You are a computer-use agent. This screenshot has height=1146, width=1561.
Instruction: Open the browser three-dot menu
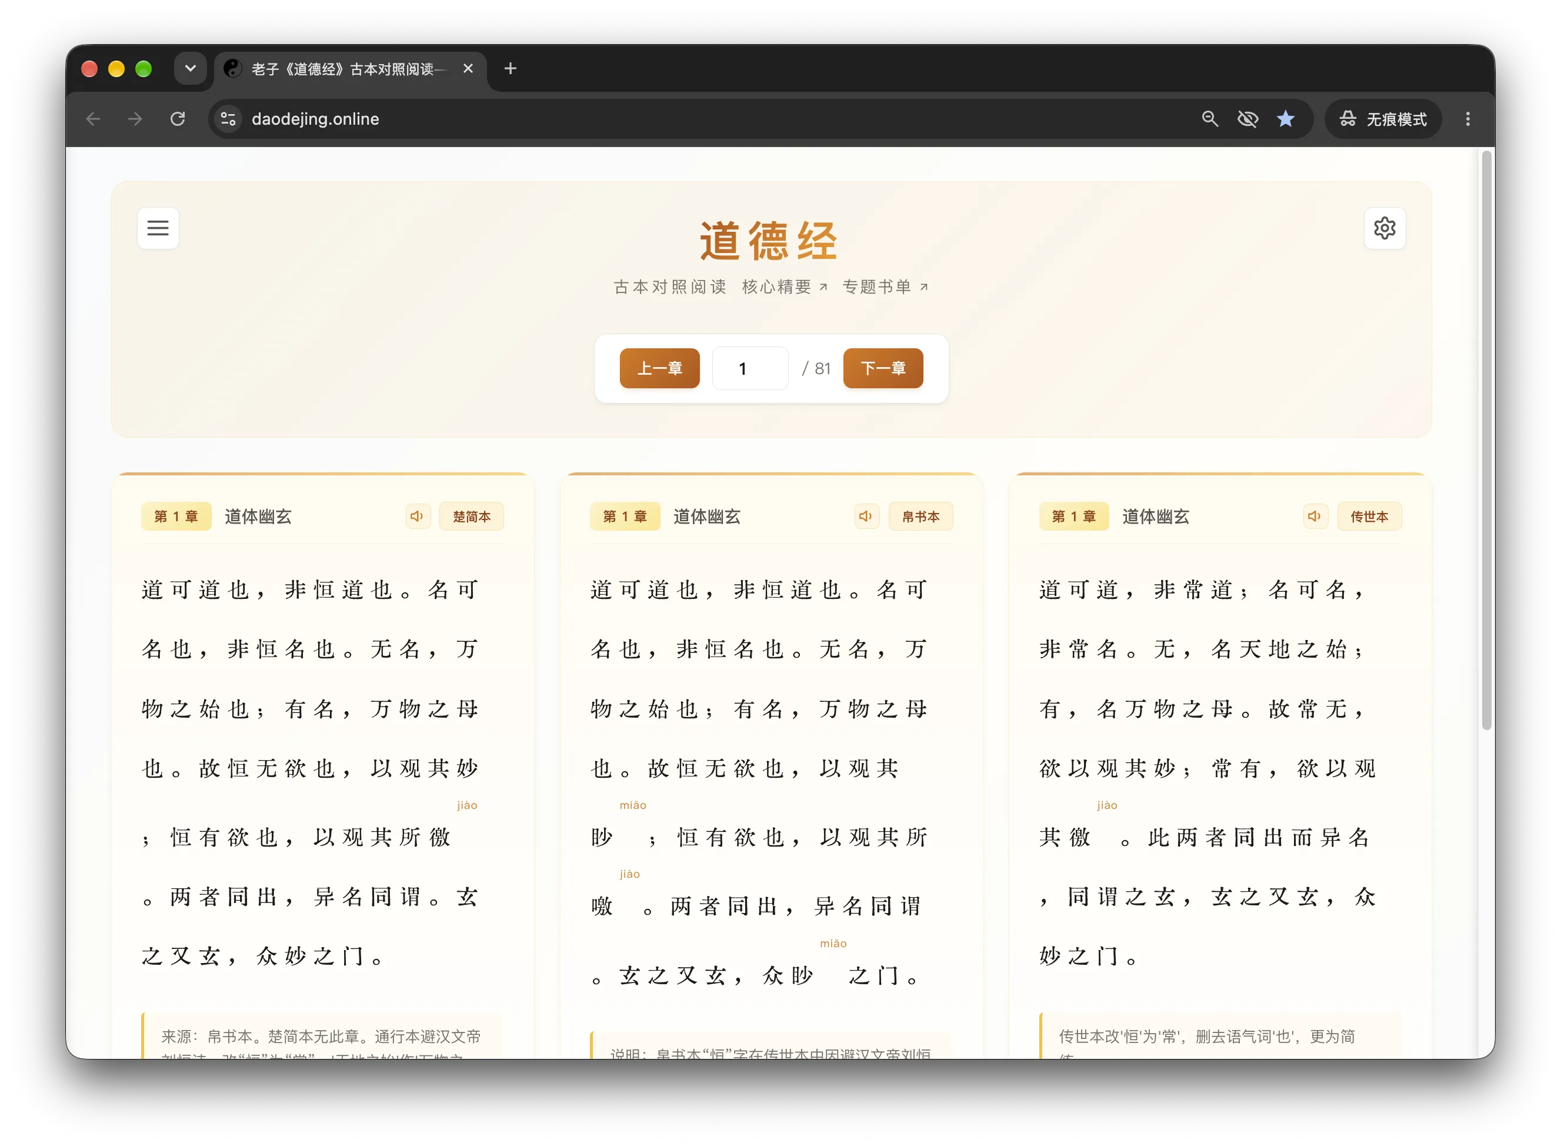coord(1467,119)
